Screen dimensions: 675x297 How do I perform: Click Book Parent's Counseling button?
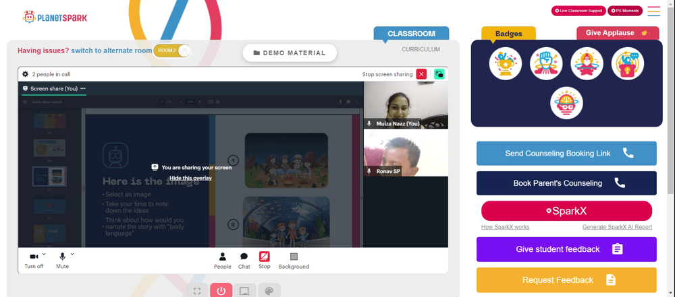pyautogui.click(x=566, y=183)
